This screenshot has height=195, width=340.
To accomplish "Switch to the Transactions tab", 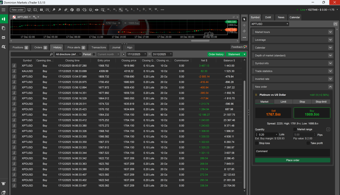I will (98, 47).
